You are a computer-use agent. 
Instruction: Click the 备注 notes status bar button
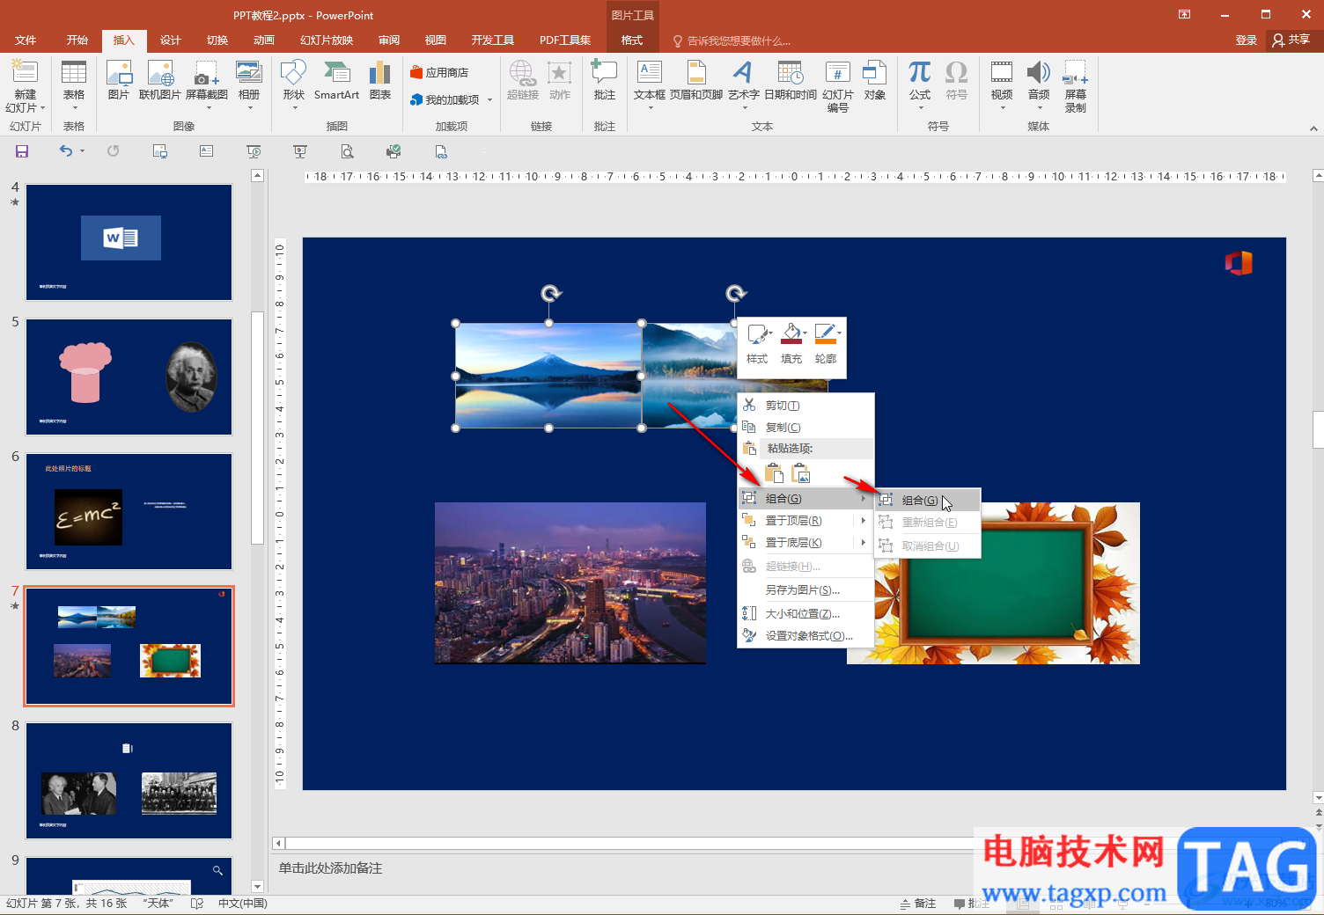click(x=918, y=904)
